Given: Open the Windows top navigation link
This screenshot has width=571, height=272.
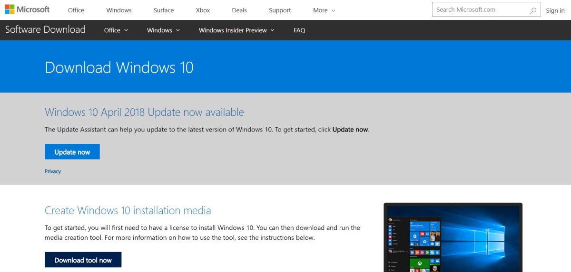Looking at the screenshot, I should point(118,10).
